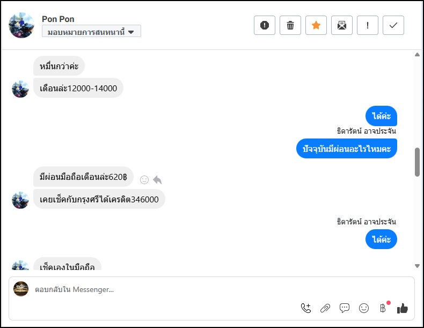Open Pon Pon contact name
The height and width of the screenshot is (328, 424).
coord(58,19)
